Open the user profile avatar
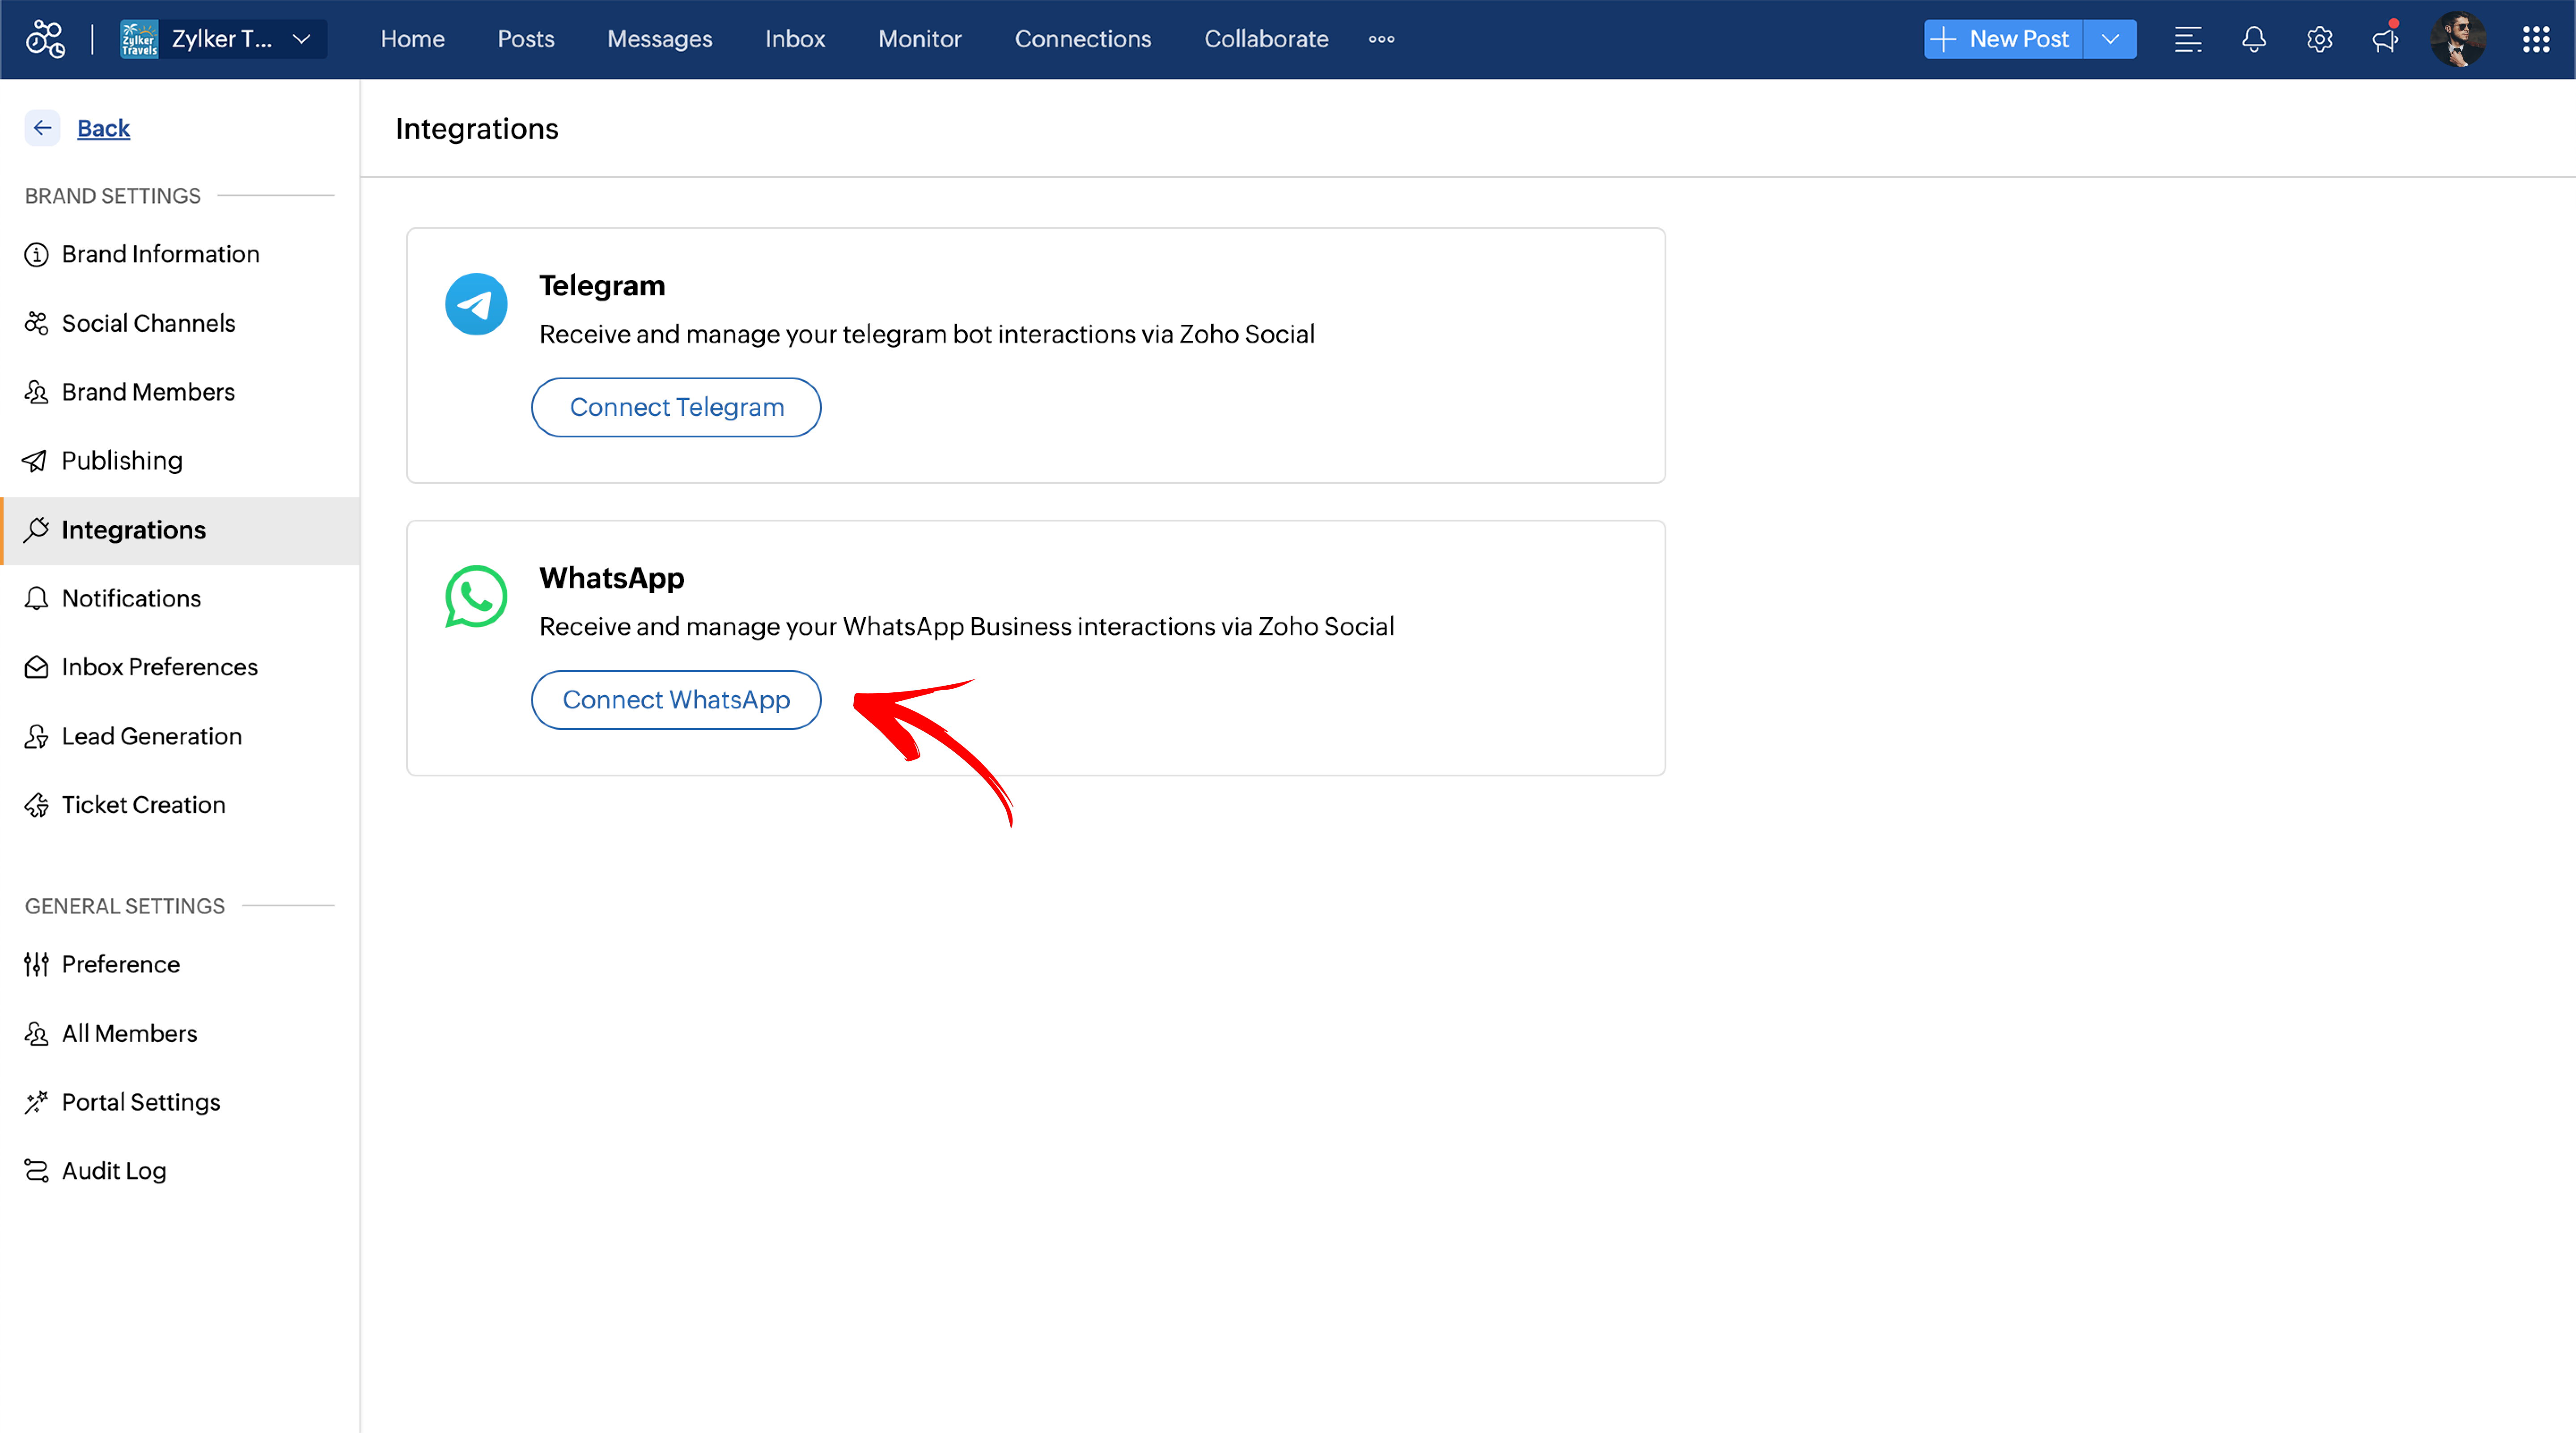 2458,39
